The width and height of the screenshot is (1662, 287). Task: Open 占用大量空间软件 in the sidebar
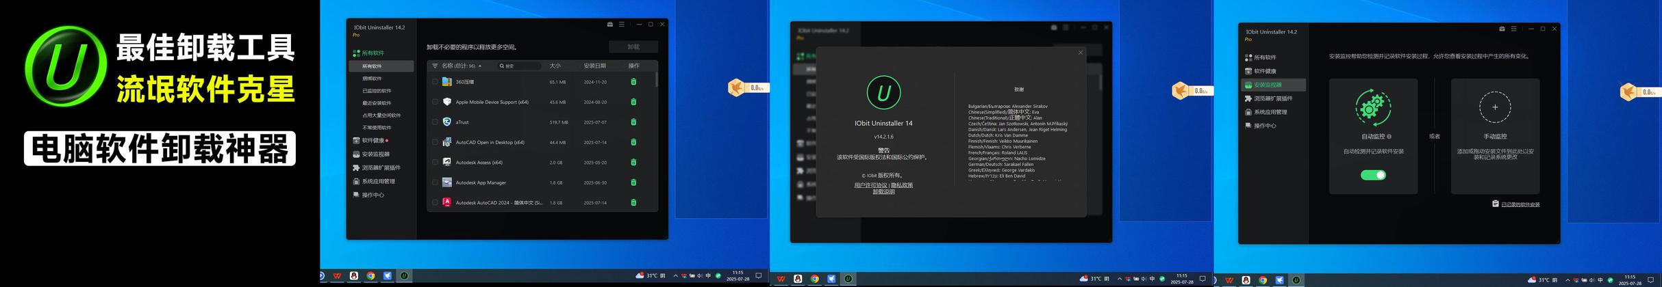[381, 115]
